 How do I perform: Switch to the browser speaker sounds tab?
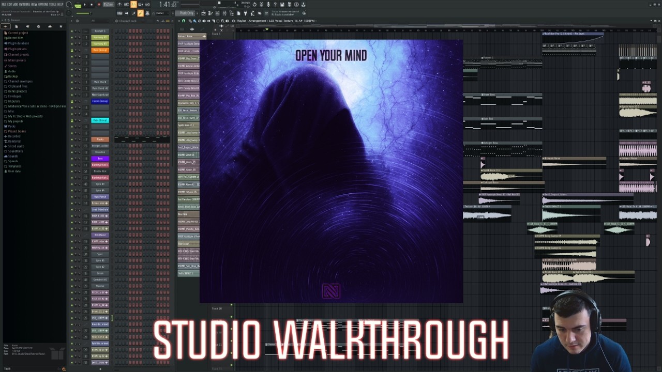click(27, 26)
